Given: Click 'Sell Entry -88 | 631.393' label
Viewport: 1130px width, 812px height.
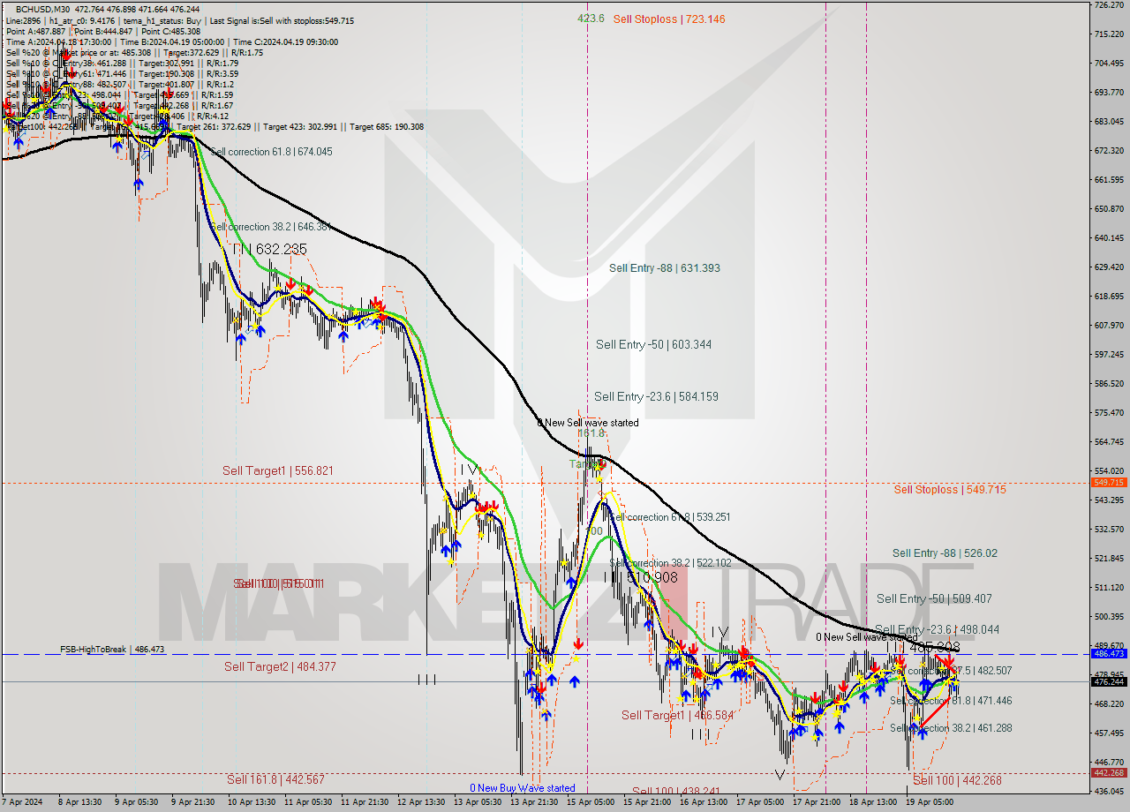Looking at the screenshot, I should pos(664,268).
